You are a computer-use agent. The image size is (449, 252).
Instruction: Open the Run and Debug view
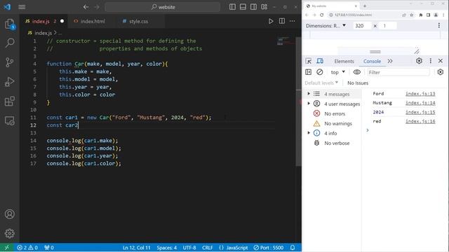click(10, 82)
